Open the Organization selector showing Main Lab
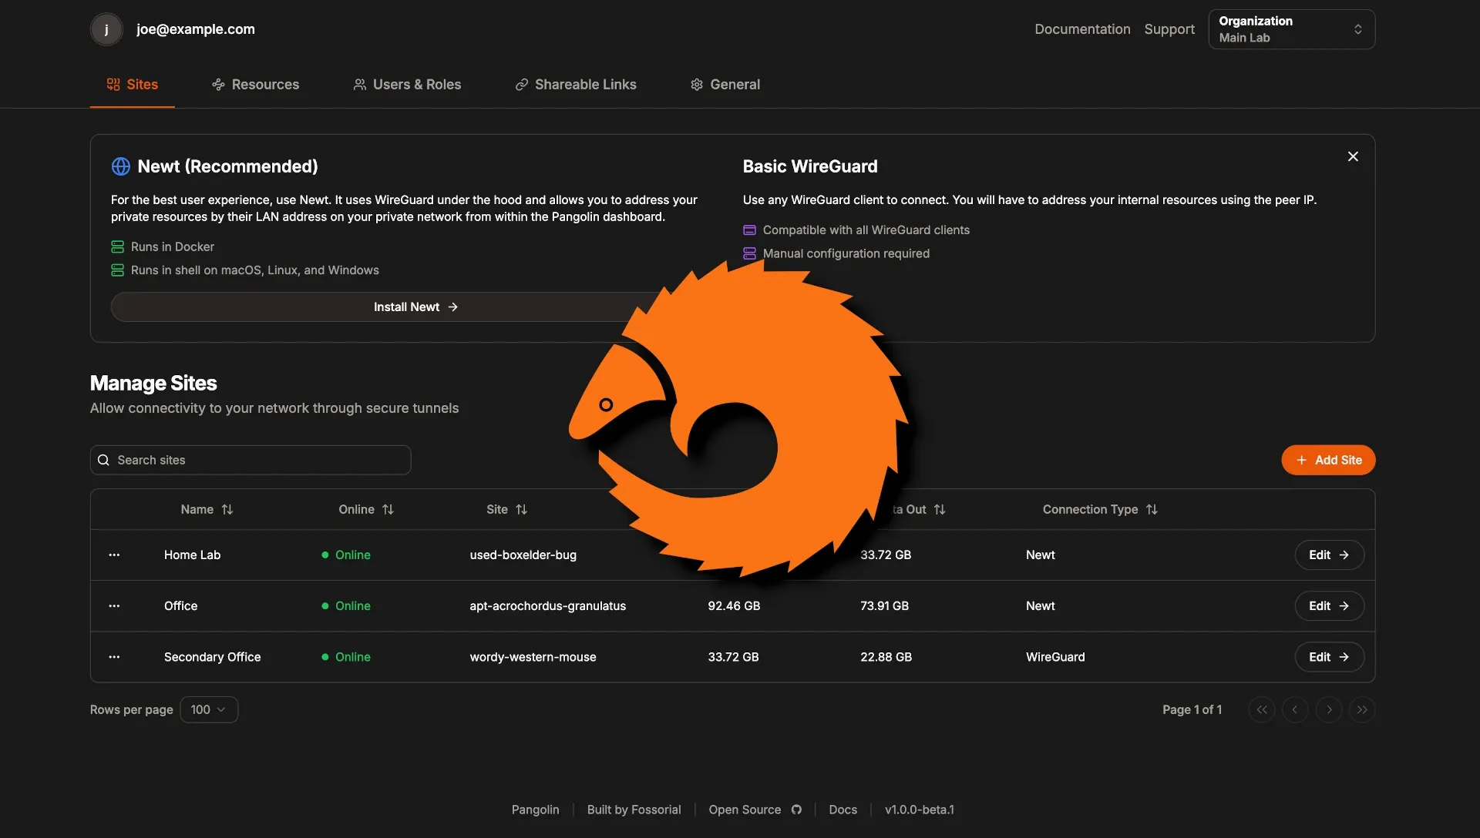The width and height of the screenshot is (1480, 838). 1290,29
